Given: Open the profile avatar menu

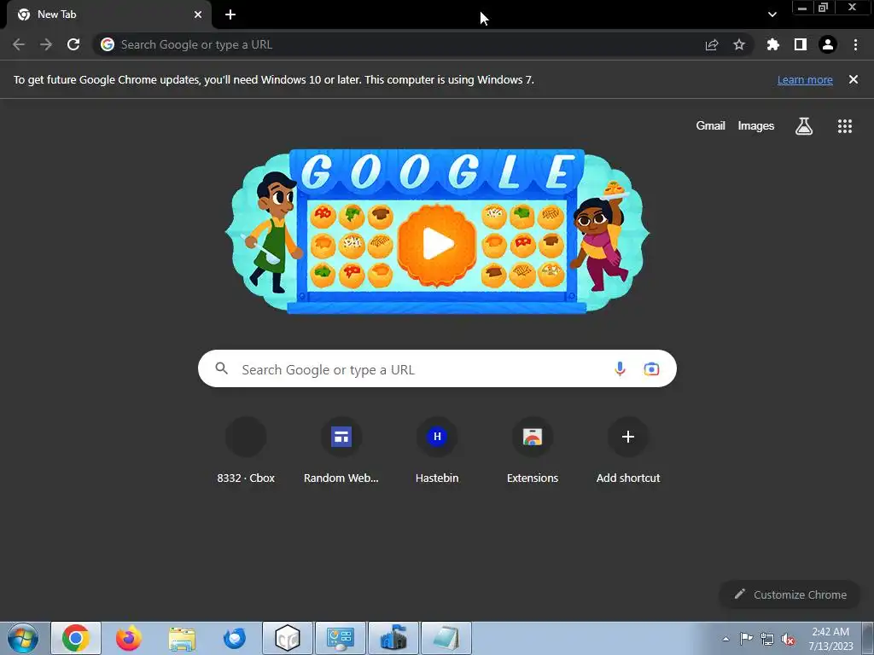Looking at the screenshot, I should click(828, 44).
